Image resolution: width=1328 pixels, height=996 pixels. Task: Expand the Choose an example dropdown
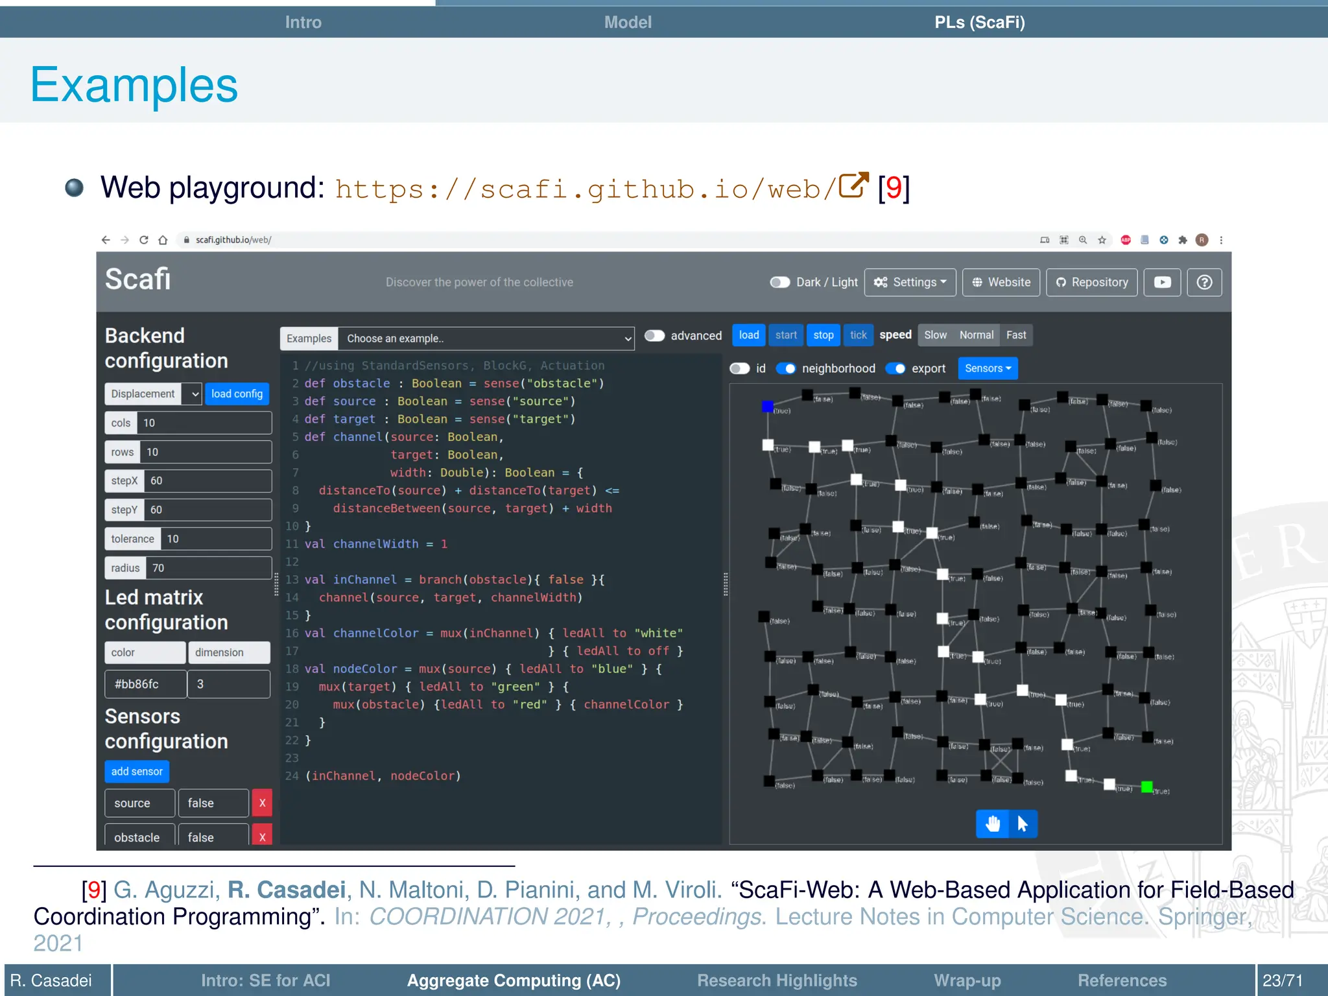click(x=486, y=338)
